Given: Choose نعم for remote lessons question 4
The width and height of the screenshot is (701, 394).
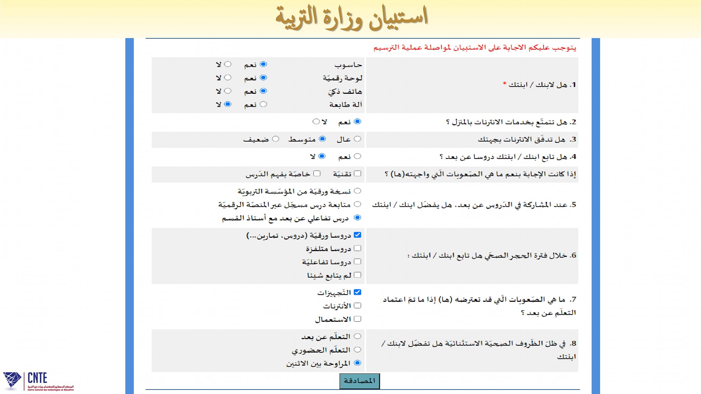Looking at the screenshot, I should [x=358, y=156].
